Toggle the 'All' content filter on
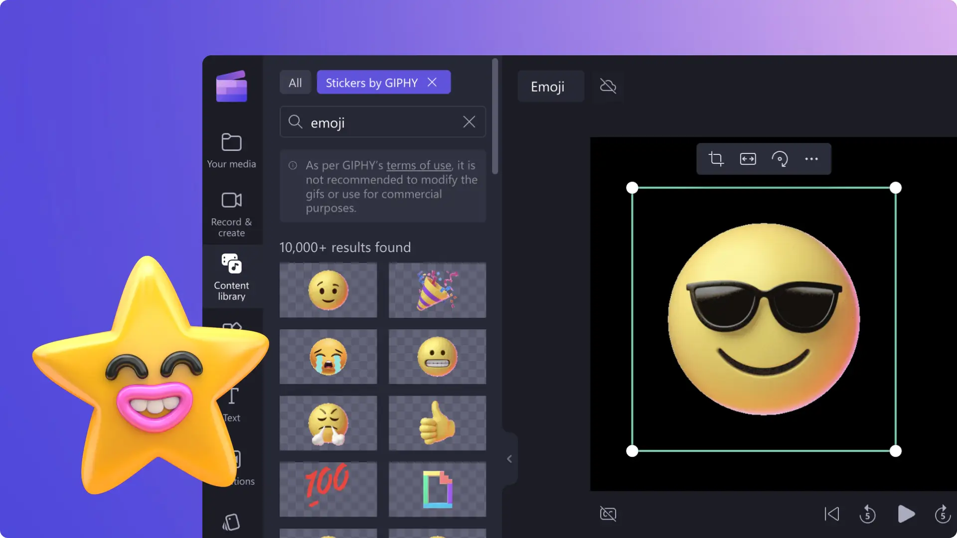The height and width of the screenshot is (538, 957). pos(295,82)
